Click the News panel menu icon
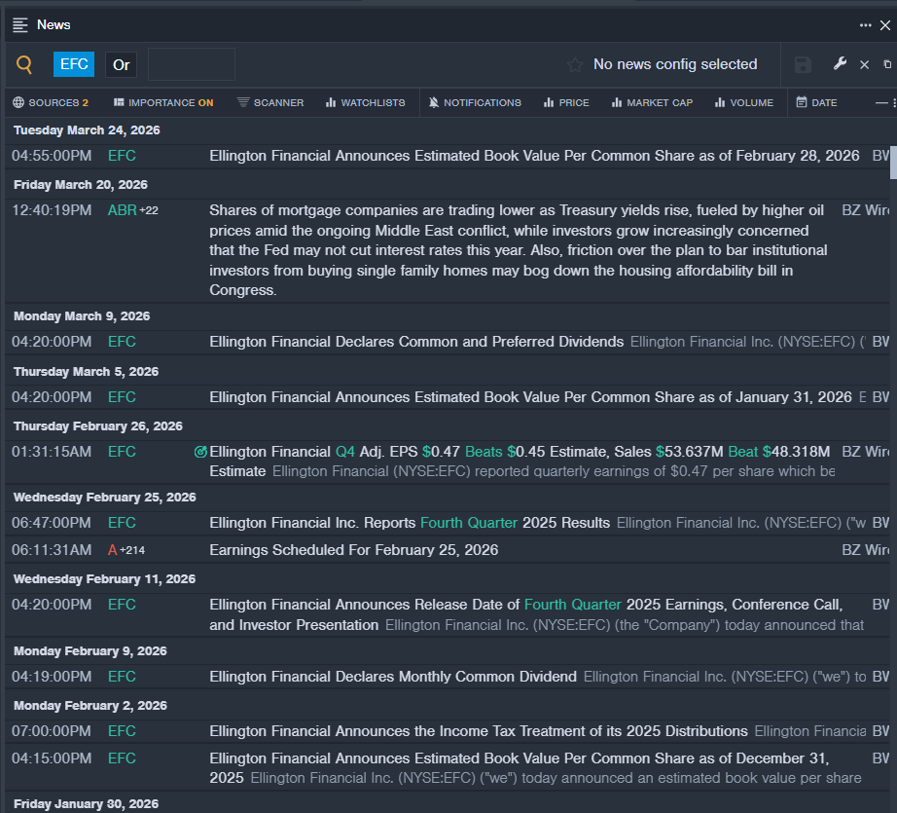 click(x=20, y=24)
